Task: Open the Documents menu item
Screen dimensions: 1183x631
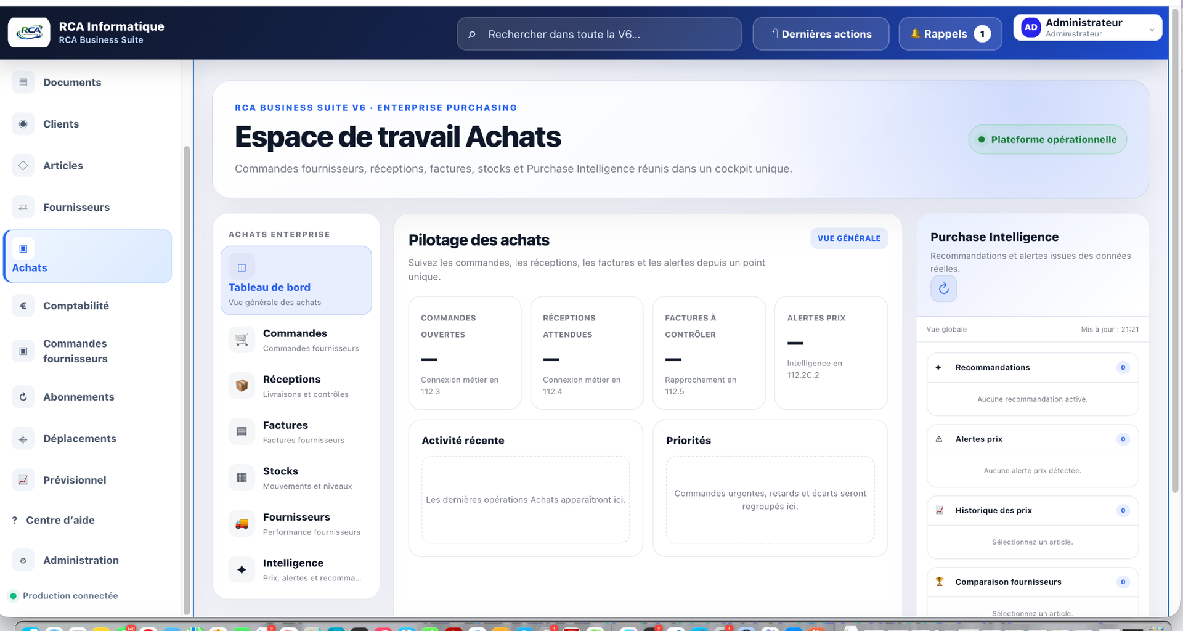Action: point(87,83)
